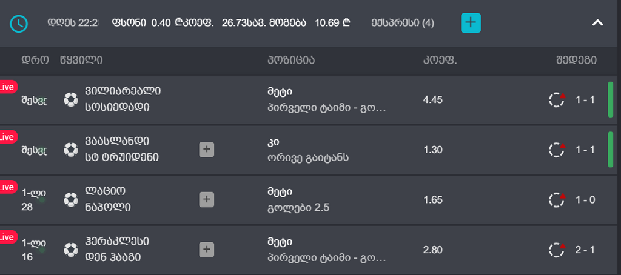Screen dimensions: 621x275
Task: Click the შედეგი column header
Action: pos(576,60)
